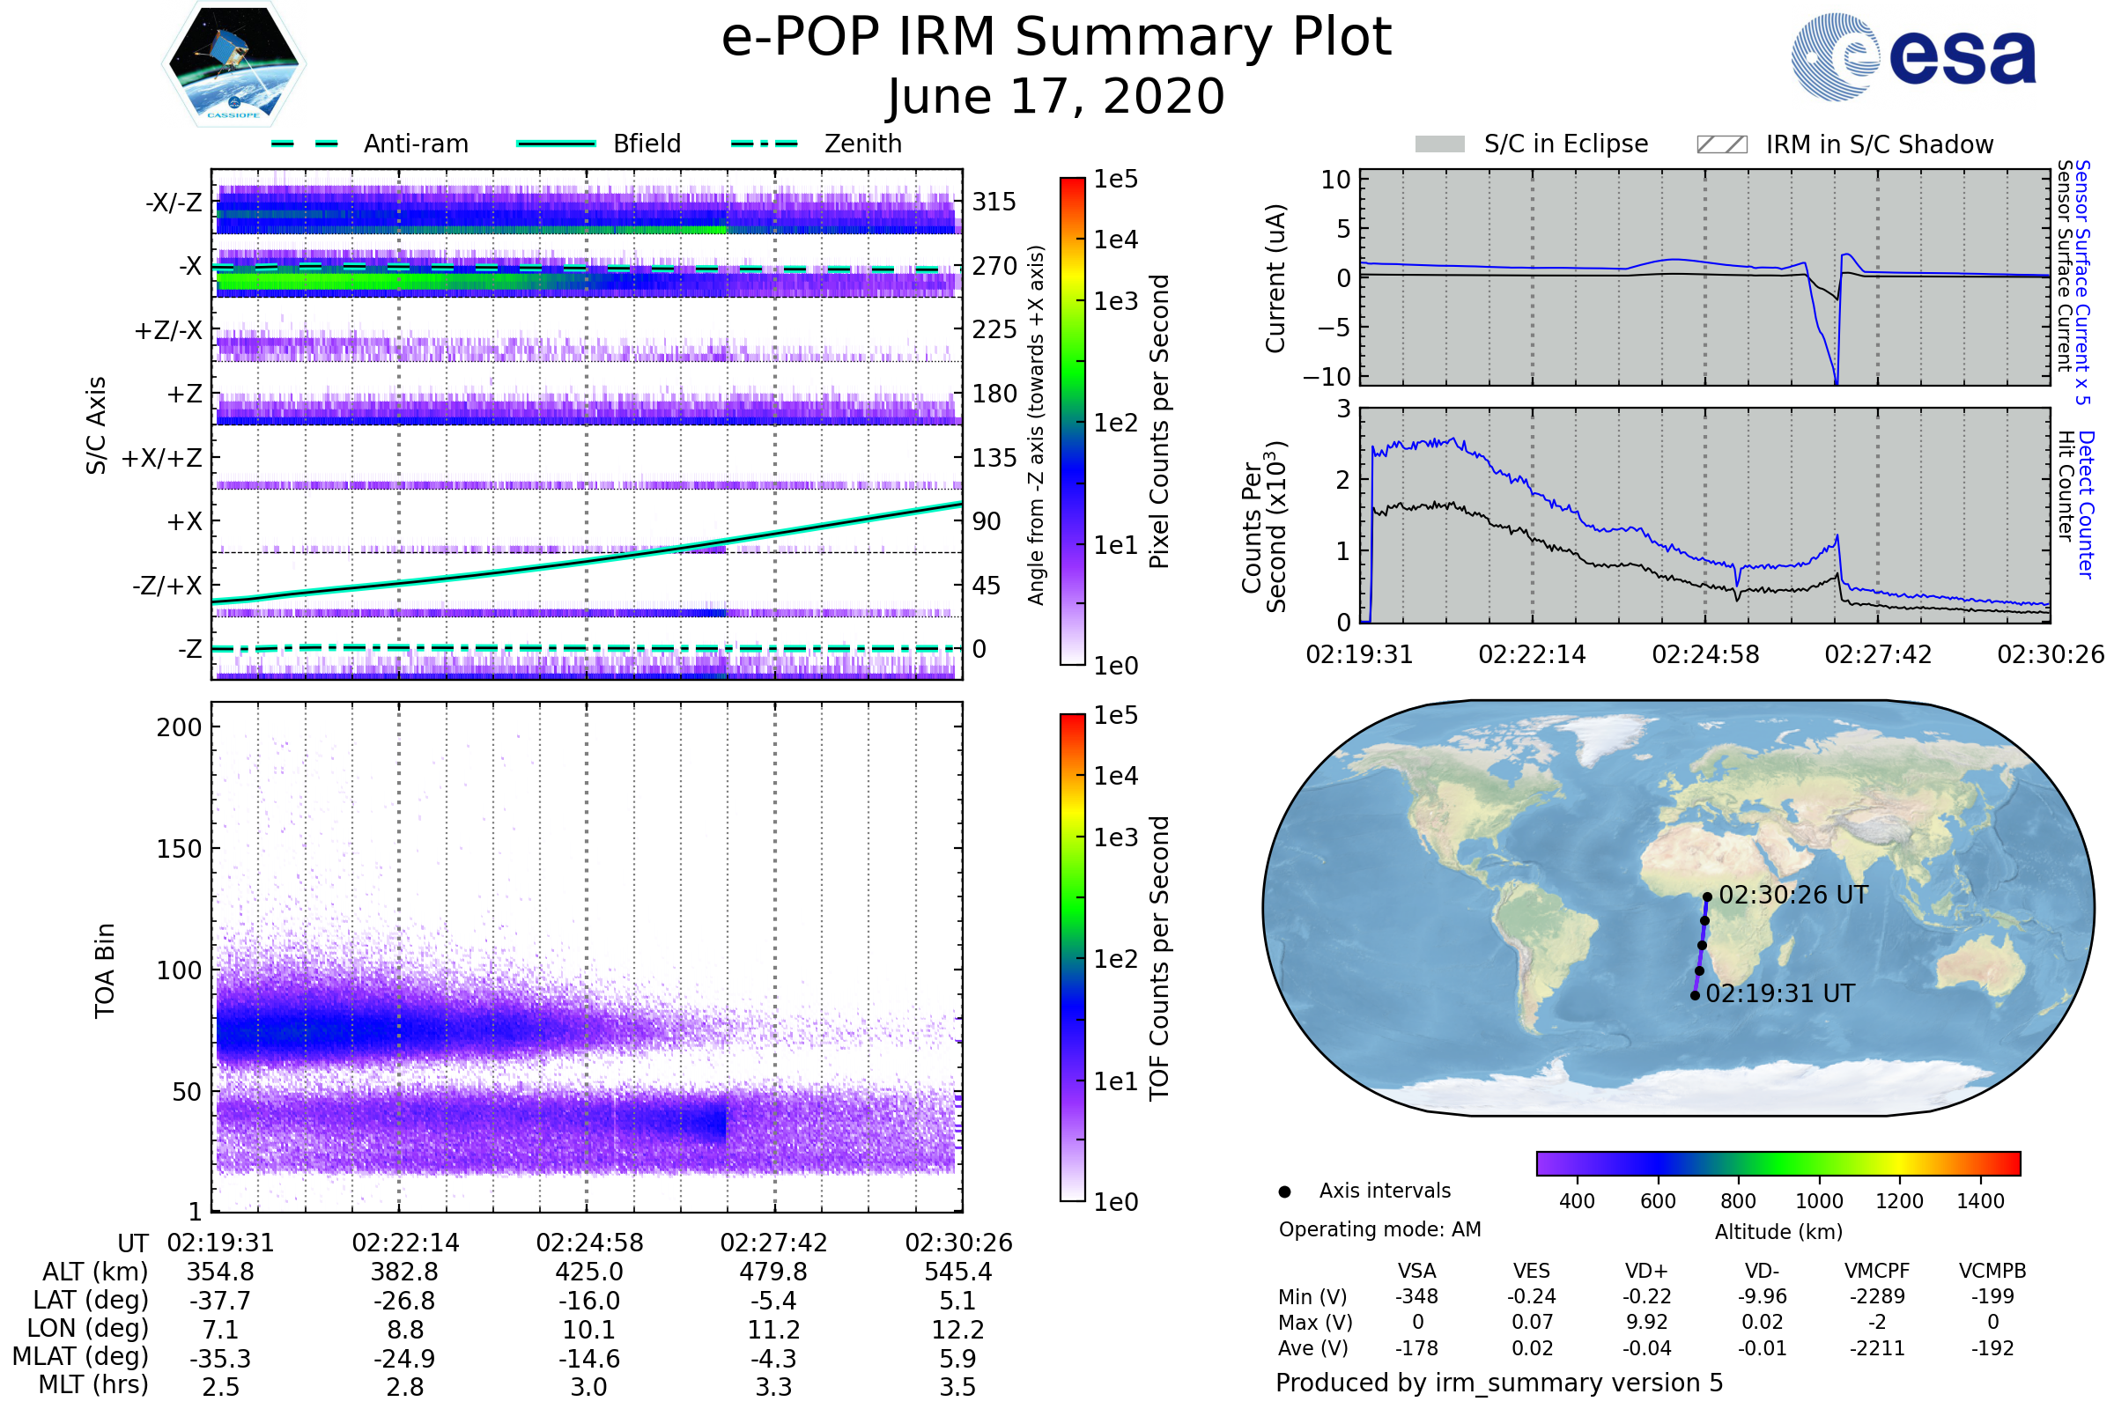Click the Operating mode: AM label
The width and height of the screenshot is (2114, 1409).
1379,1229
